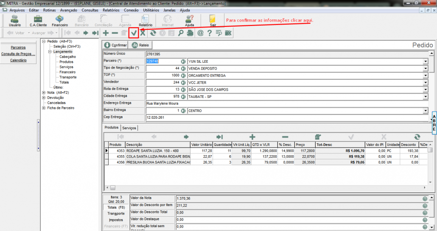Open the Relatórios menu
Viewport: 437px width, 231px height.
pos(111,10)
